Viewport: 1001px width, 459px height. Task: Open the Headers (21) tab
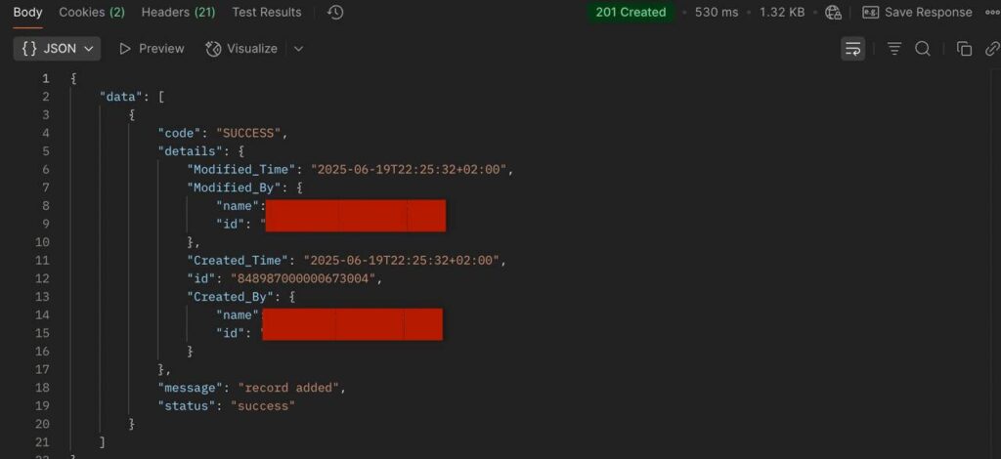(x=178, y=12)
